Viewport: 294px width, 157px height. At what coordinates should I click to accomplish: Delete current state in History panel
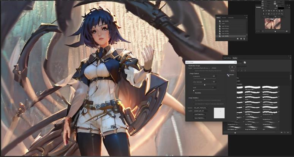point(244,39)
